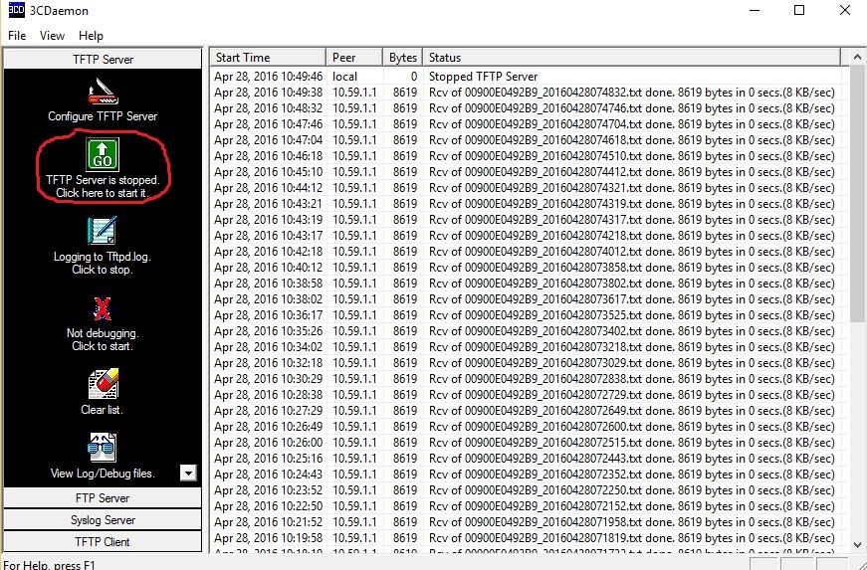The width and height of the screenshot is (867, 570).
Task: Collapse the TFTP Server panel header
Action: (x=103, y=59)
